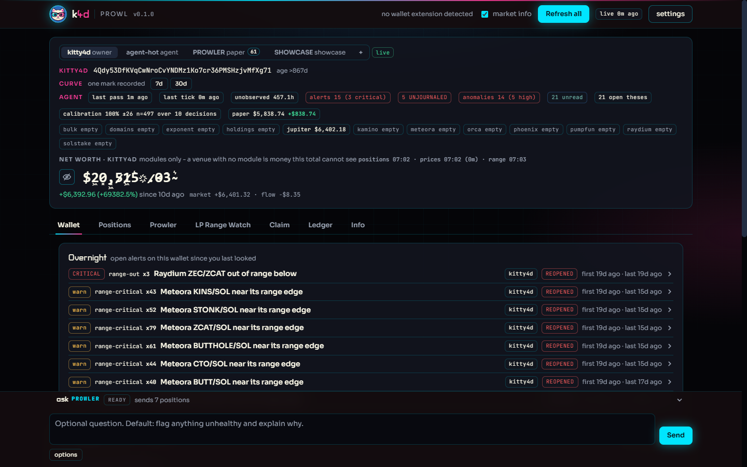
Task: Expand the Meteora CTO/SOL alert chevron
Action: 670,364
